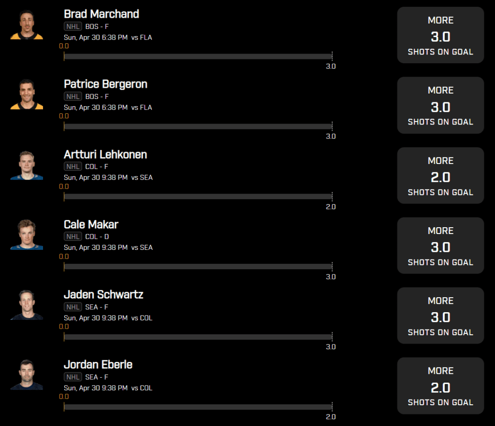Click the NHL badge under Brad Marchand
The image size is (495, 426).
73,27
